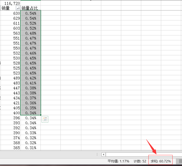This screenshot has width=182, height=166.
Task: Select the cell with sales 530
Action: [x=11, y=58]
